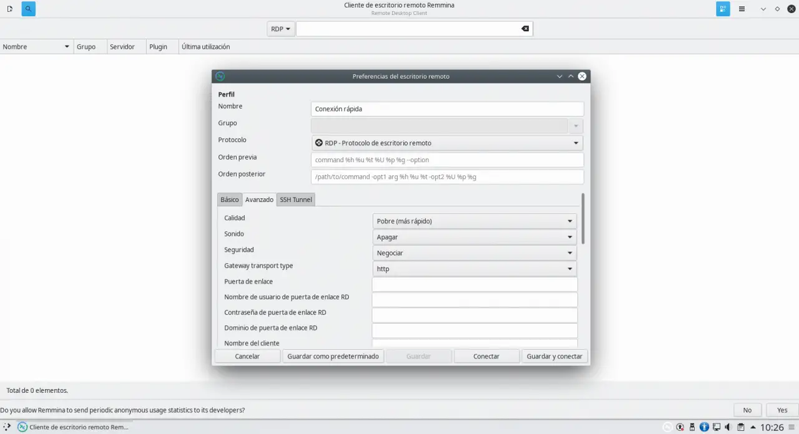
Task: Open the network connections tray icon
Action: click(x=717, y=427)
